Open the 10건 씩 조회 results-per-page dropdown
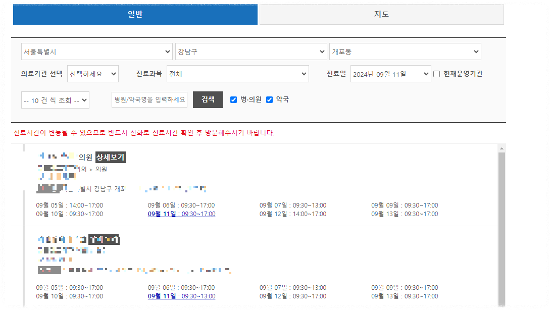 point(55,99)
